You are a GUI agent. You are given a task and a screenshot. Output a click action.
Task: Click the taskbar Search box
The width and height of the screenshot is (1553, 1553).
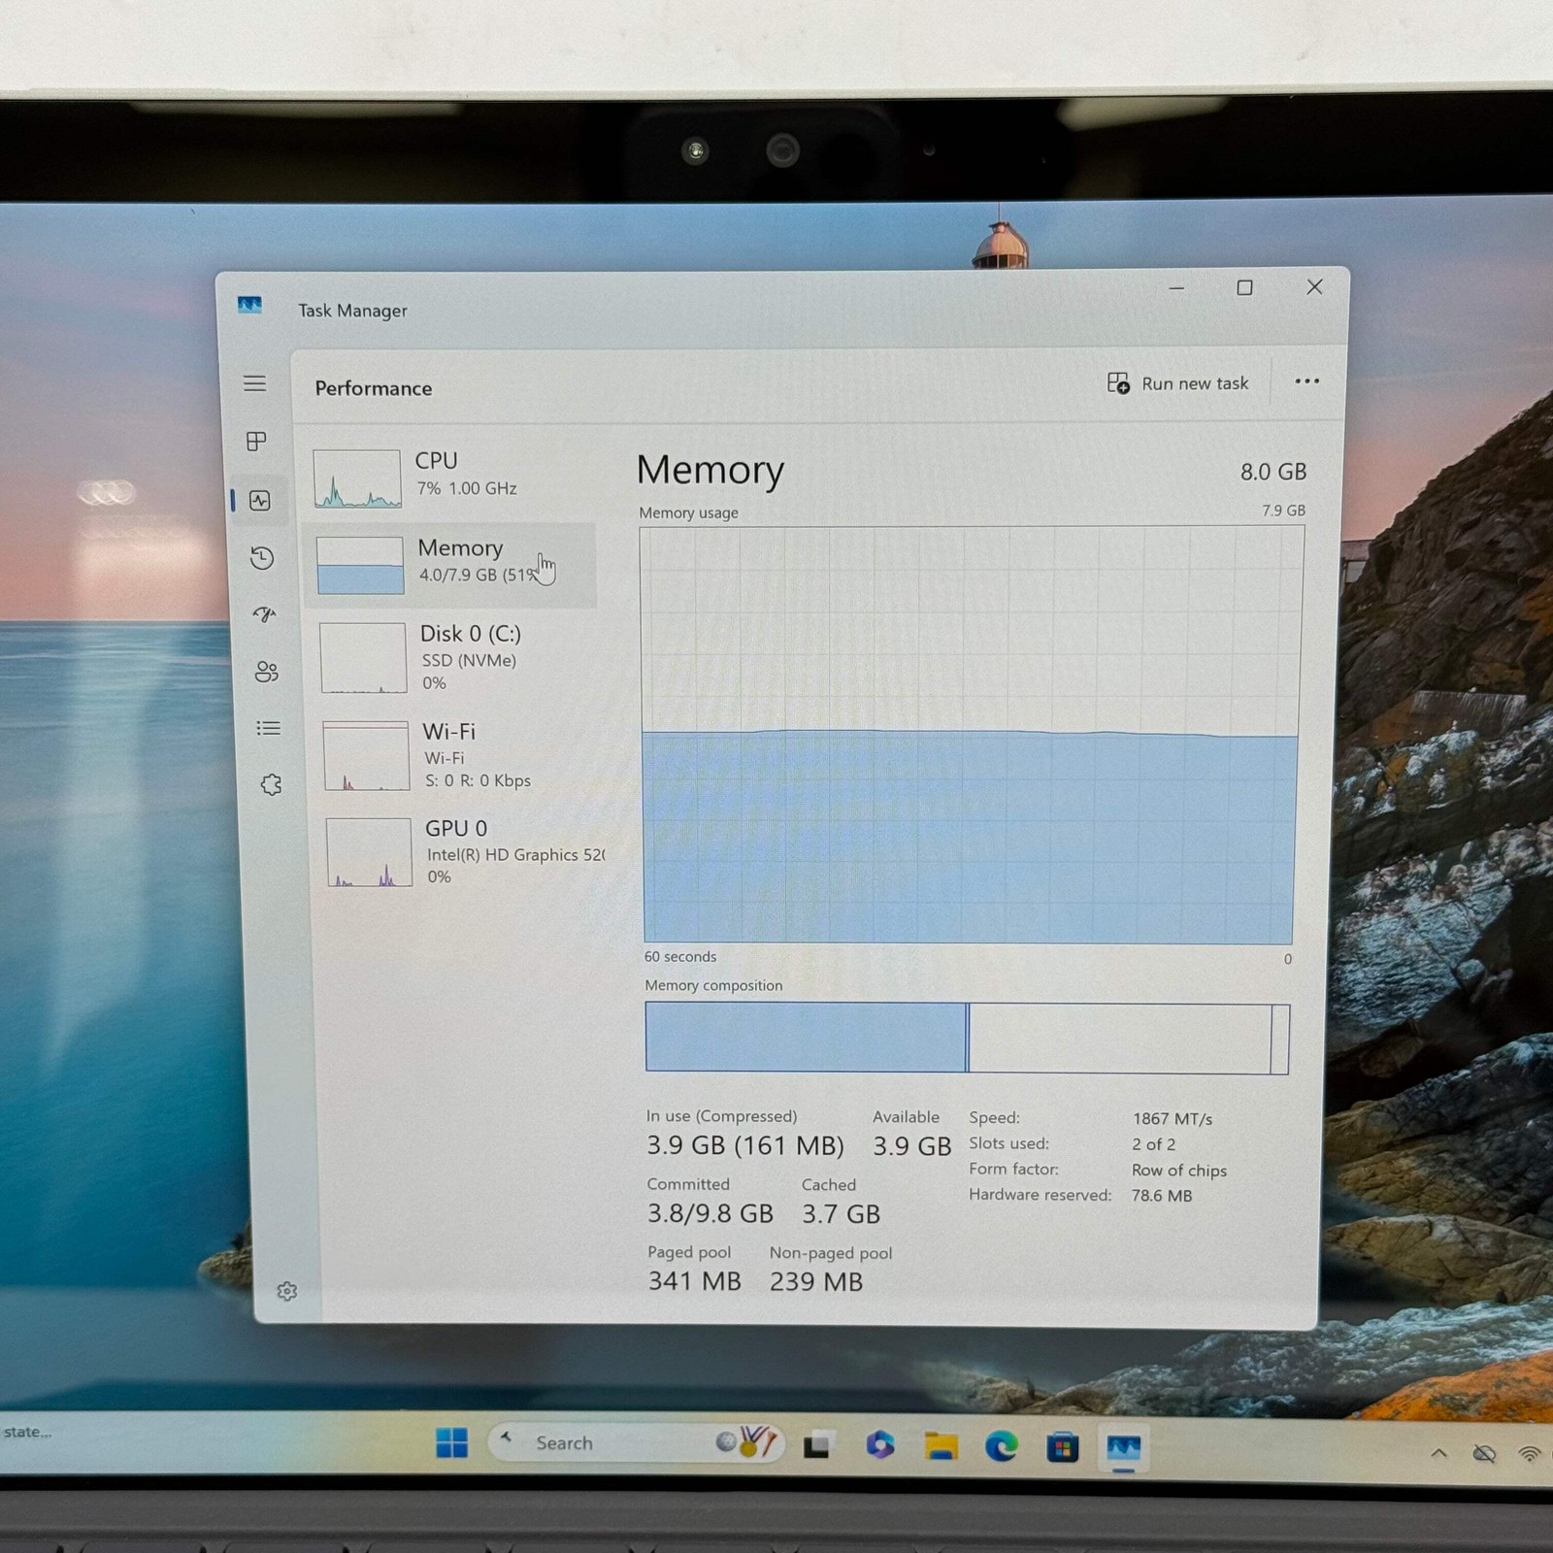[635, 1442]
